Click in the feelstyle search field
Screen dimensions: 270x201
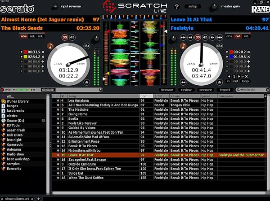coord(253,90)
